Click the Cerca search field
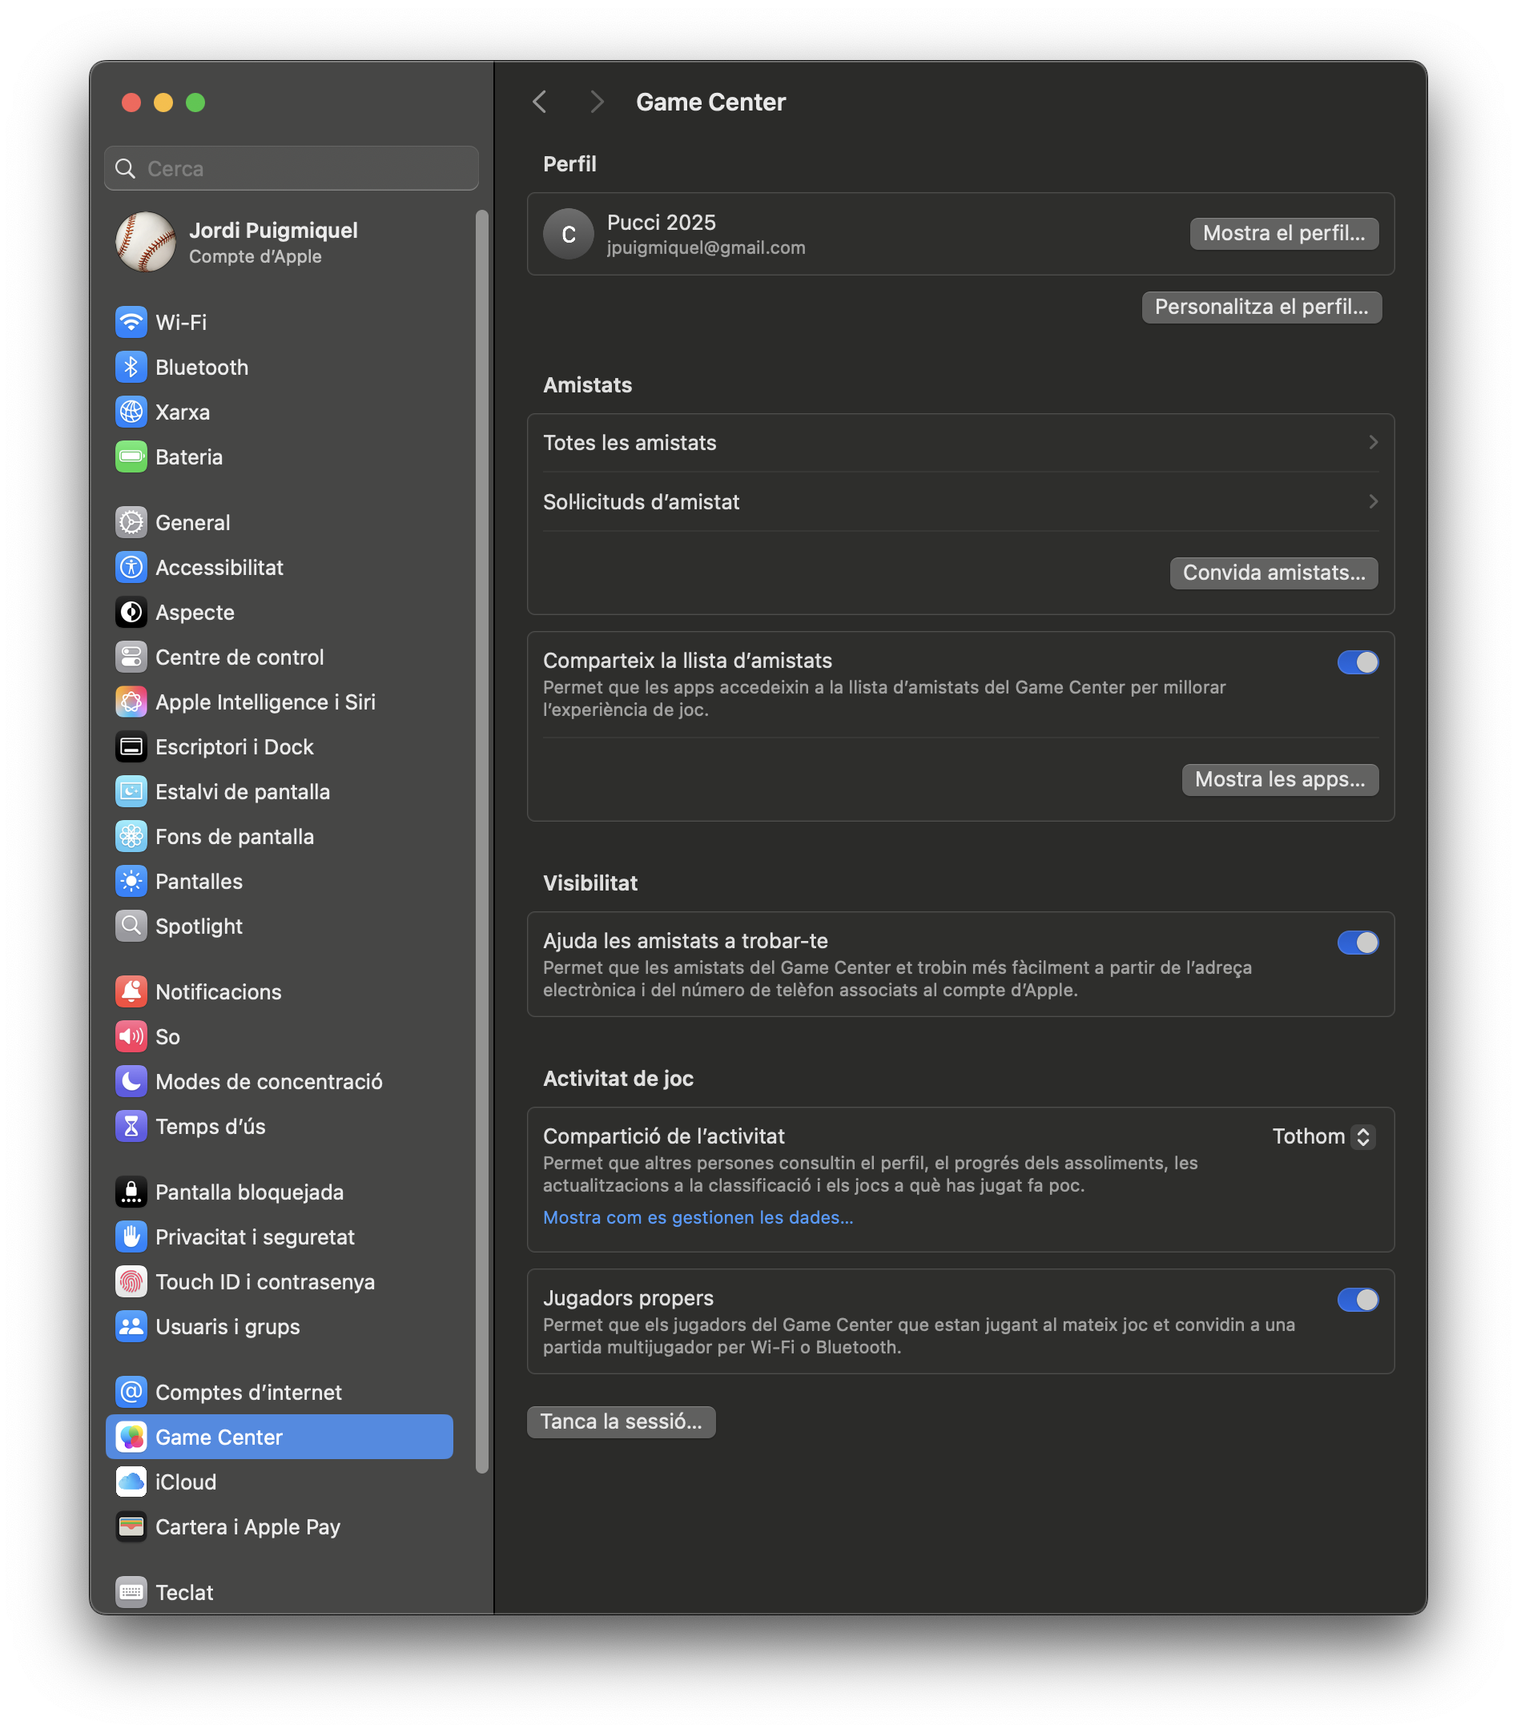Screen dimensions: 1517x1733 tap(292, 168)
